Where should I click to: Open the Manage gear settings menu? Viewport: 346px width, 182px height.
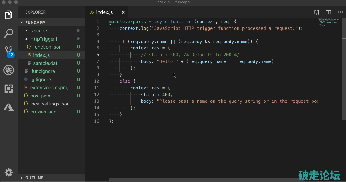9,172
